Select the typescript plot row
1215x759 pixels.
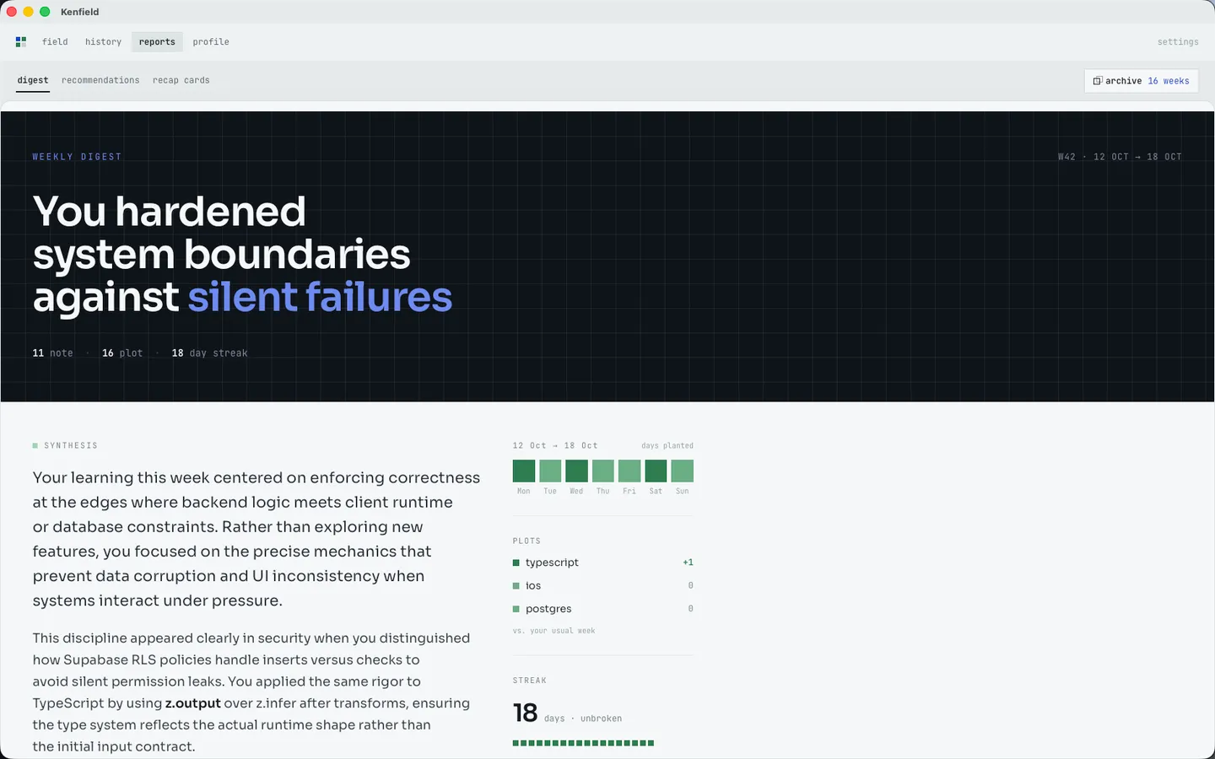(x=603, y=563)
